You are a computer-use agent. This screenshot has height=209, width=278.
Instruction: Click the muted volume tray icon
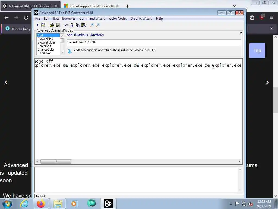pos(251,204)
